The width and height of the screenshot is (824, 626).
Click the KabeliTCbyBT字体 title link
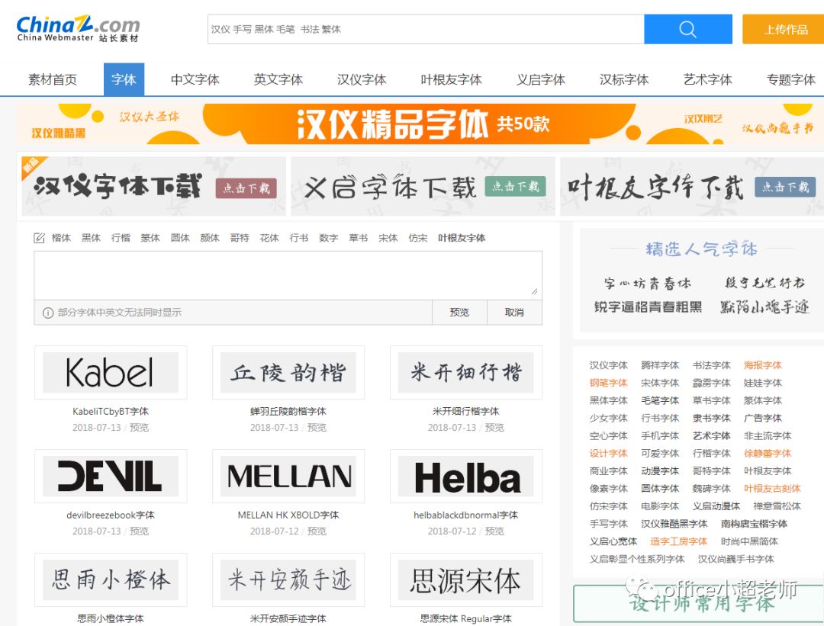pos(111,411)
